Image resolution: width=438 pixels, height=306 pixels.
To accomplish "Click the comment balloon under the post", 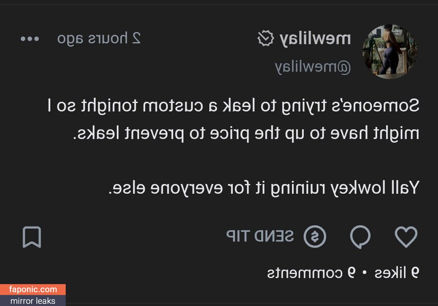I will 361,235.
